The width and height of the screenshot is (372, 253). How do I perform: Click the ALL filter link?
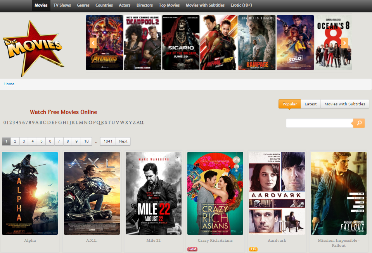click(x=140, y=123)
